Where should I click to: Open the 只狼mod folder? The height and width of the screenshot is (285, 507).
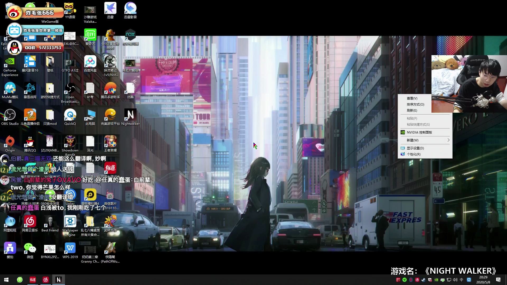point(50,117)
